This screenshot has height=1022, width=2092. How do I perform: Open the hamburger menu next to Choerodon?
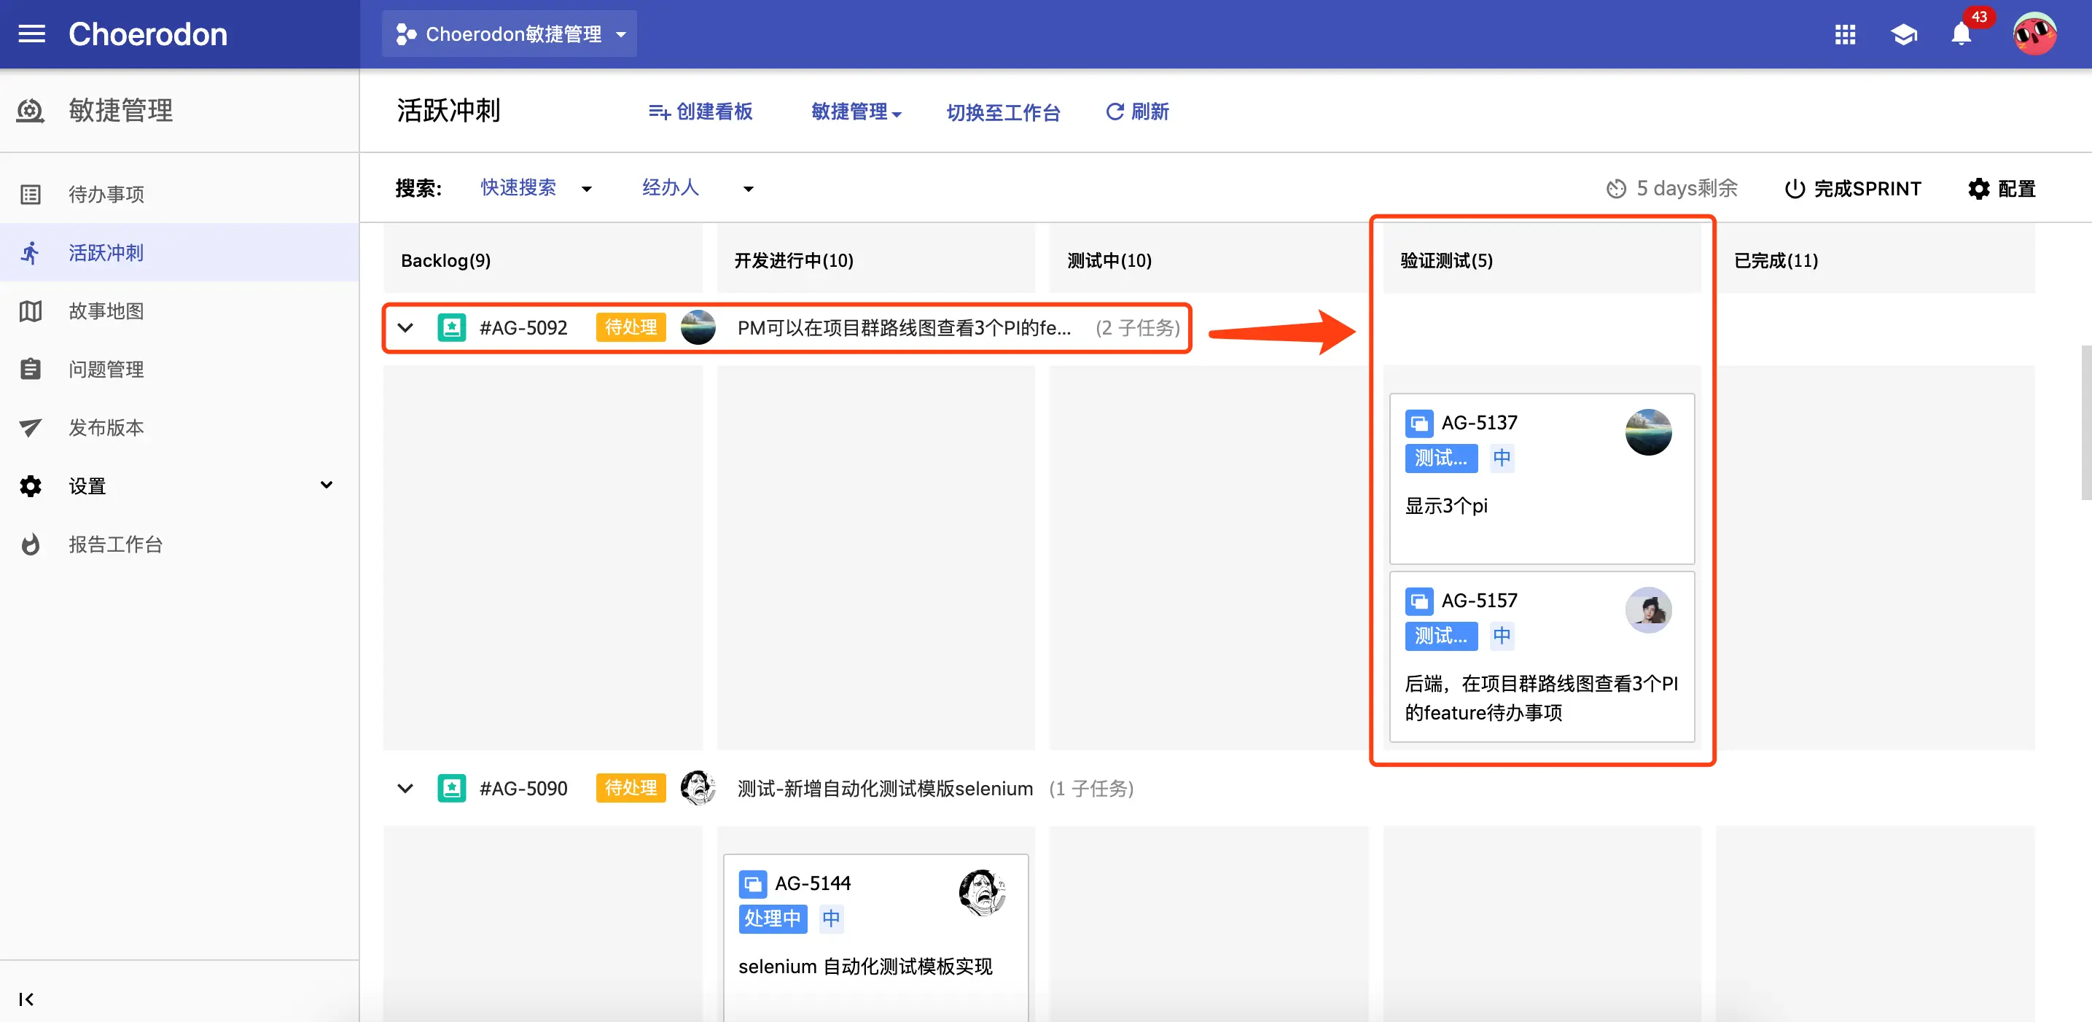click(31, 34)
